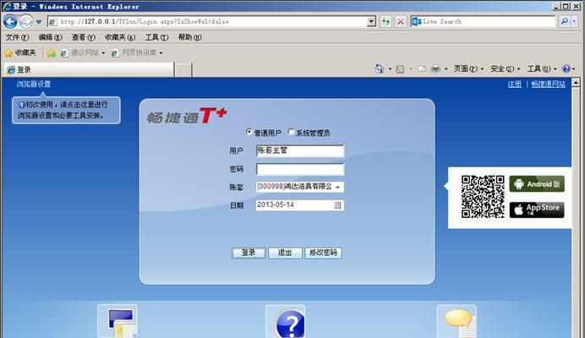Click the 登录 login button
585x338 pixels.
click(x=249, y=253)
